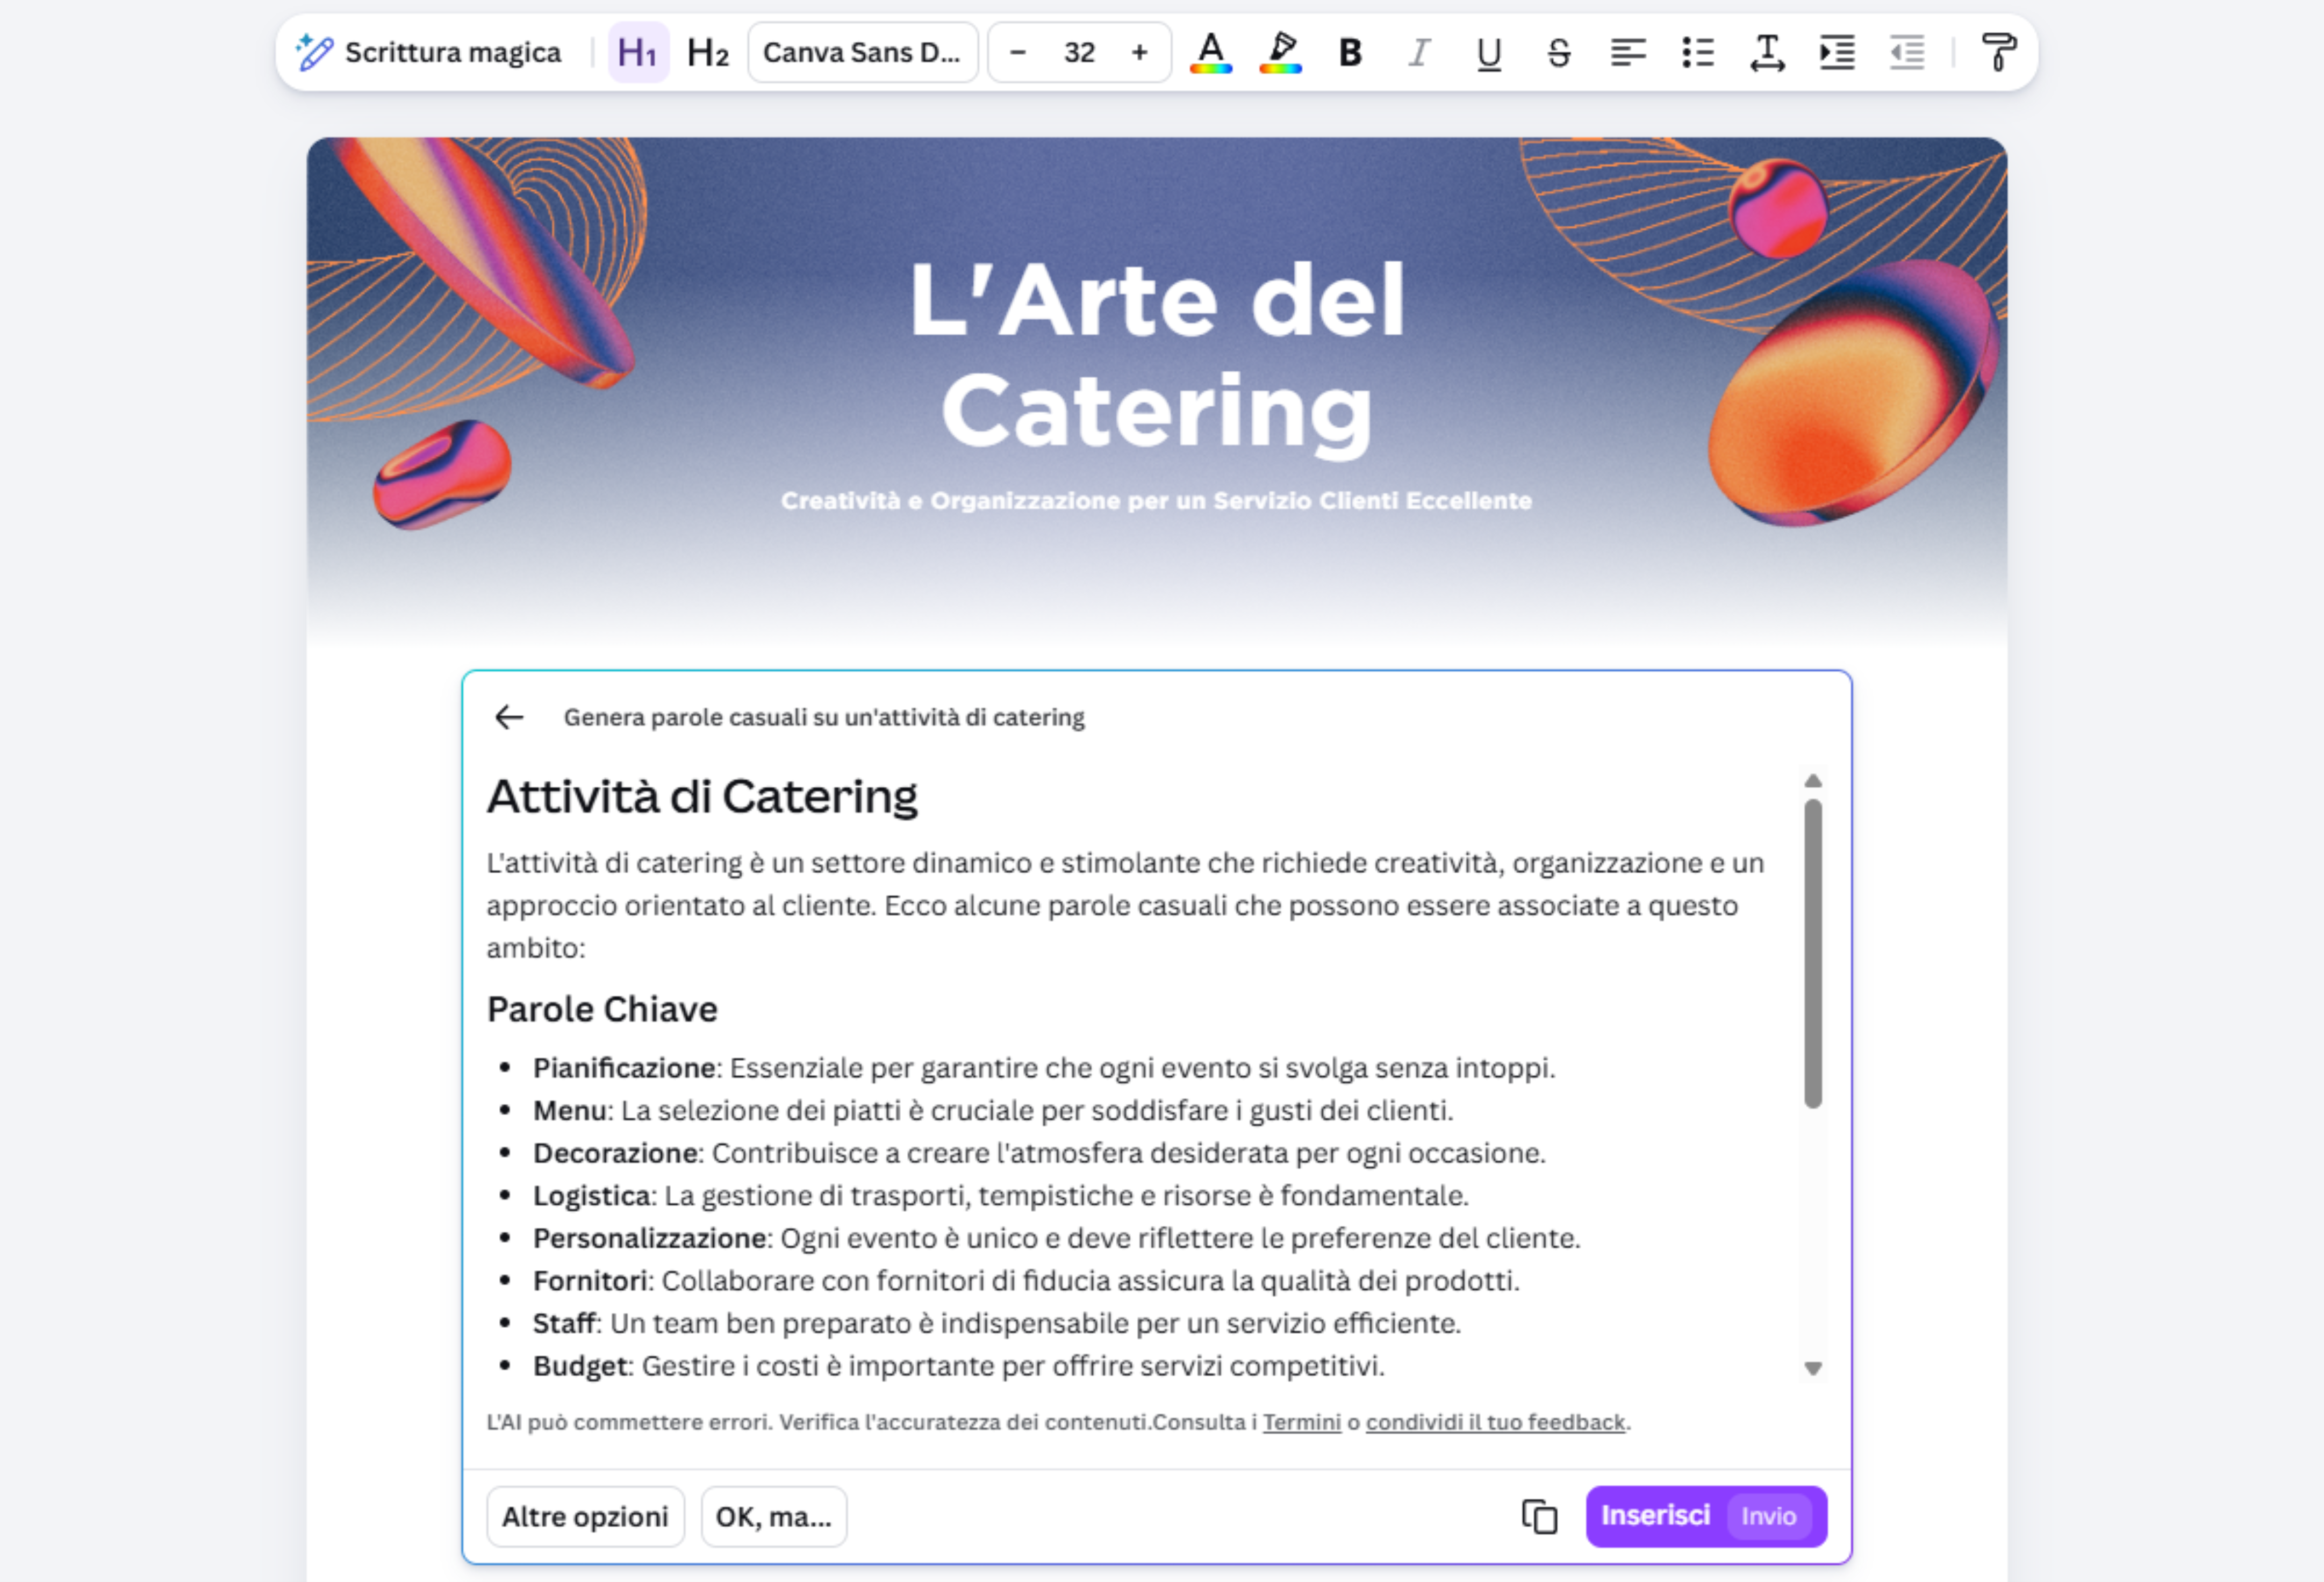Click the Altre opzioni button
This screenshot has height=1582, width=2324.
coord(585,1516)
